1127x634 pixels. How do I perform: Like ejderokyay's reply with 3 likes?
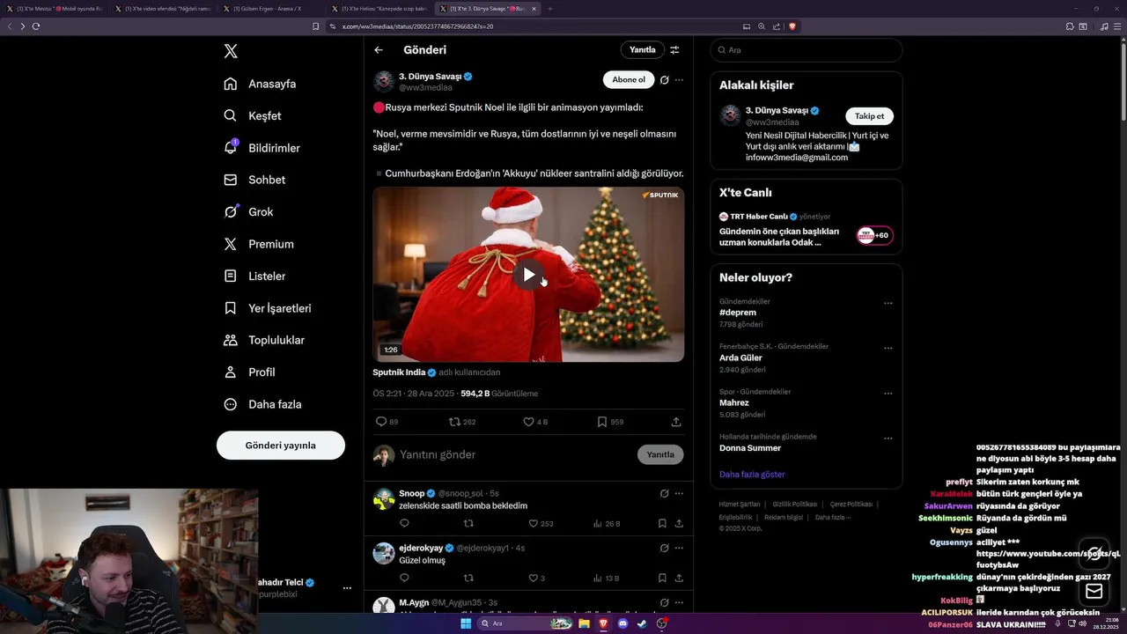click(535, 578)
